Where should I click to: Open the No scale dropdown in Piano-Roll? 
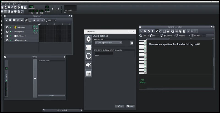pyautogui.click(x=184, y=36)
